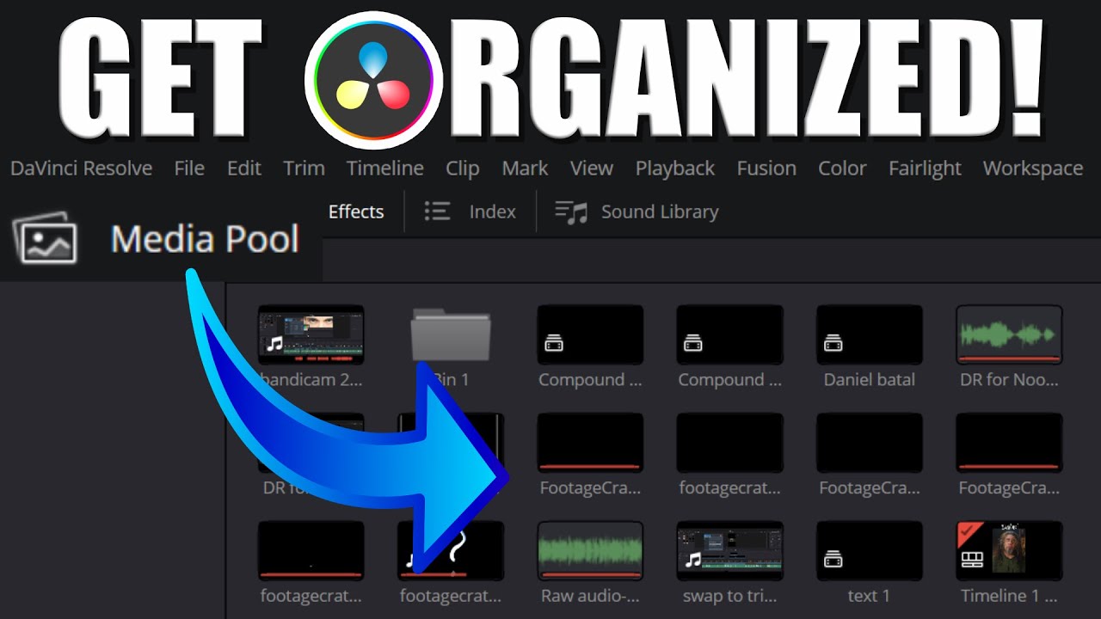Select the Daniel batal compound clip thumbnail
Image resolution: width=1101 pixels, height=619 pixels.
click(x=870, y=334)
